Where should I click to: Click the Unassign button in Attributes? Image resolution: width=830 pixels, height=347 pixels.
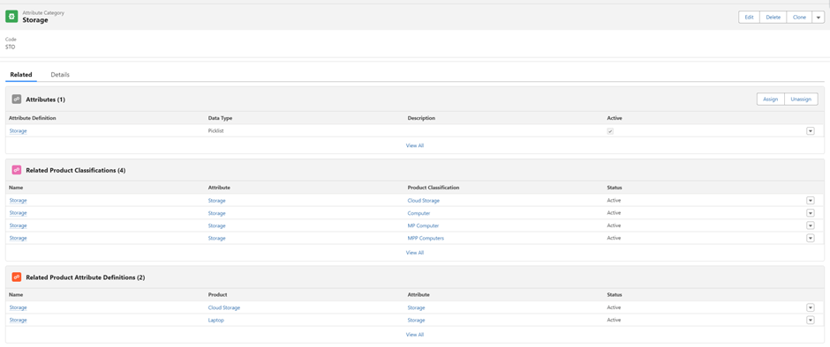click(x=801, y=100)
